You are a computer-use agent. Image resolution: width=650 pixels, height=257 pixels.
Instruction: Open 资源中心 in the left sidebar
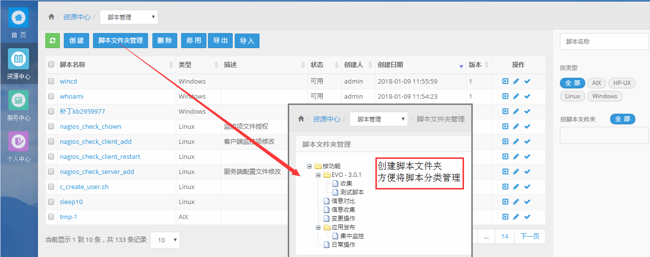[19, 59]
